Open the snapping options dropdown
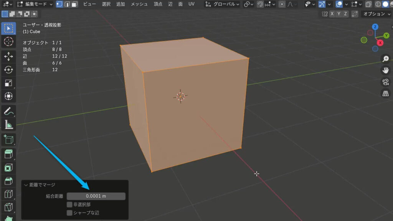This screenshot has height=221, width=393. [270, 4]
